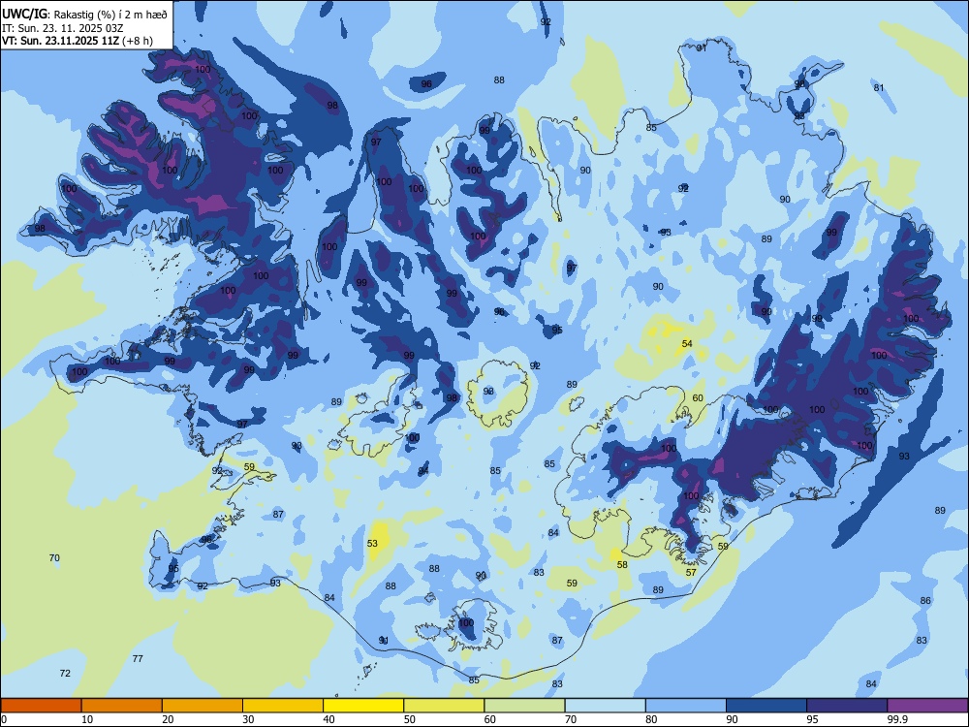Viewport: 969px width, 727px height.
Task: Pick the 20–30 amber legend swatch
Action: pos(203,706)
